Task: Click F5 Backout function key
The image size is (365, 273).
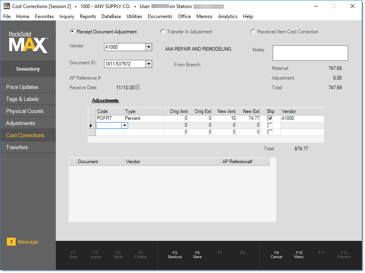Action: (x=175, y=255)
